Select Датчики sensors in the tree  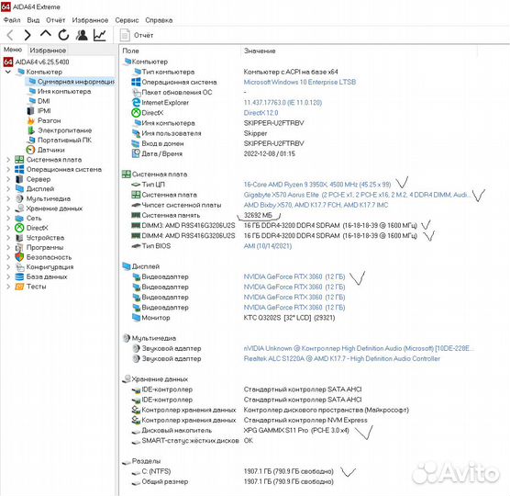coord(51,150)
